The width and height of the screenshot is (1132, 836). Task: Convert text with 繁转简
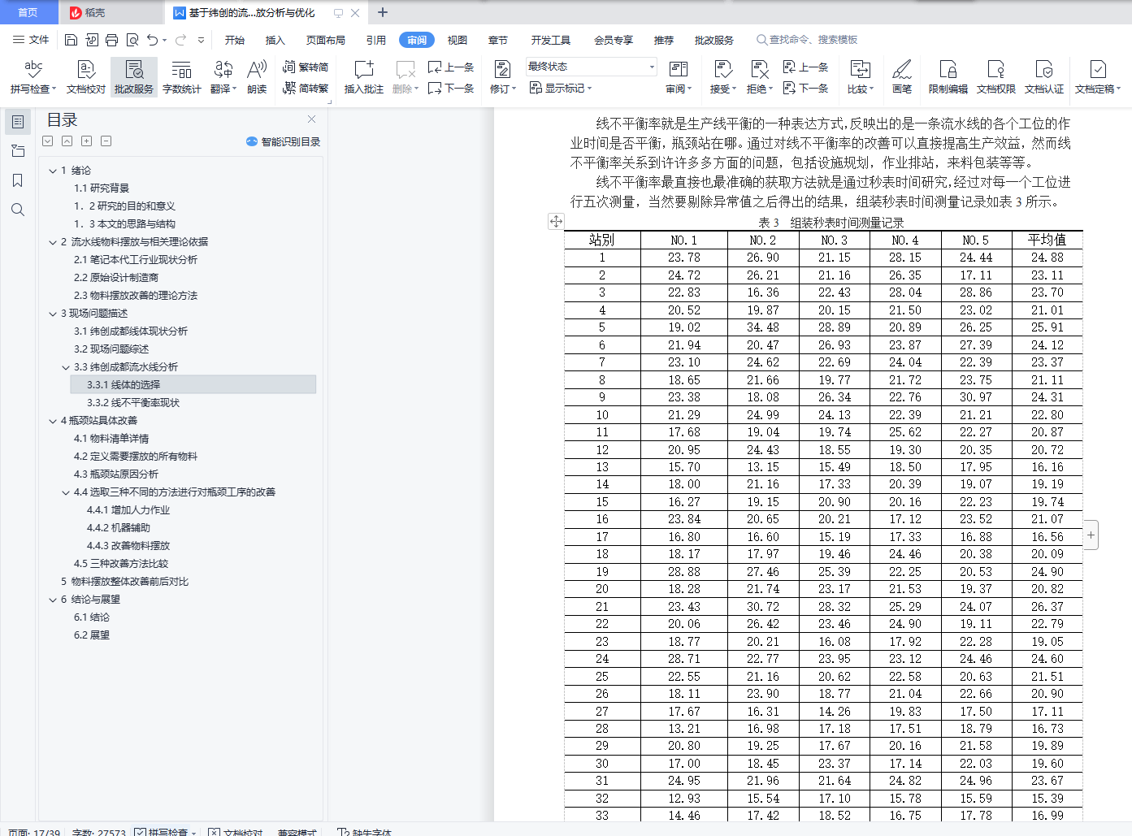(x=306, y=67)
